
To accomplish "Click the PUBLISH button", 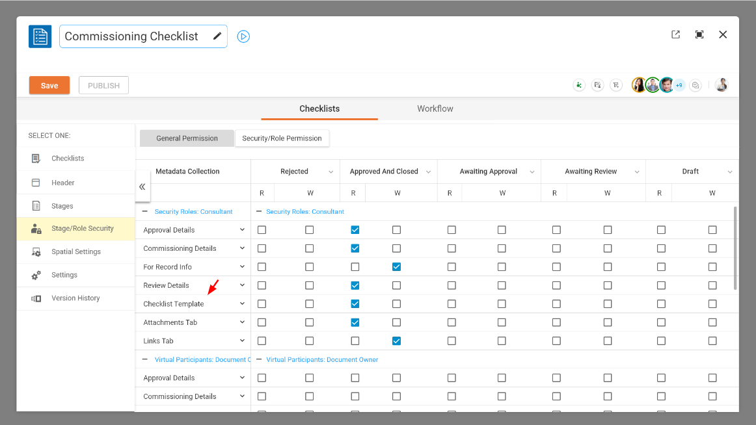I will (103, 85).
